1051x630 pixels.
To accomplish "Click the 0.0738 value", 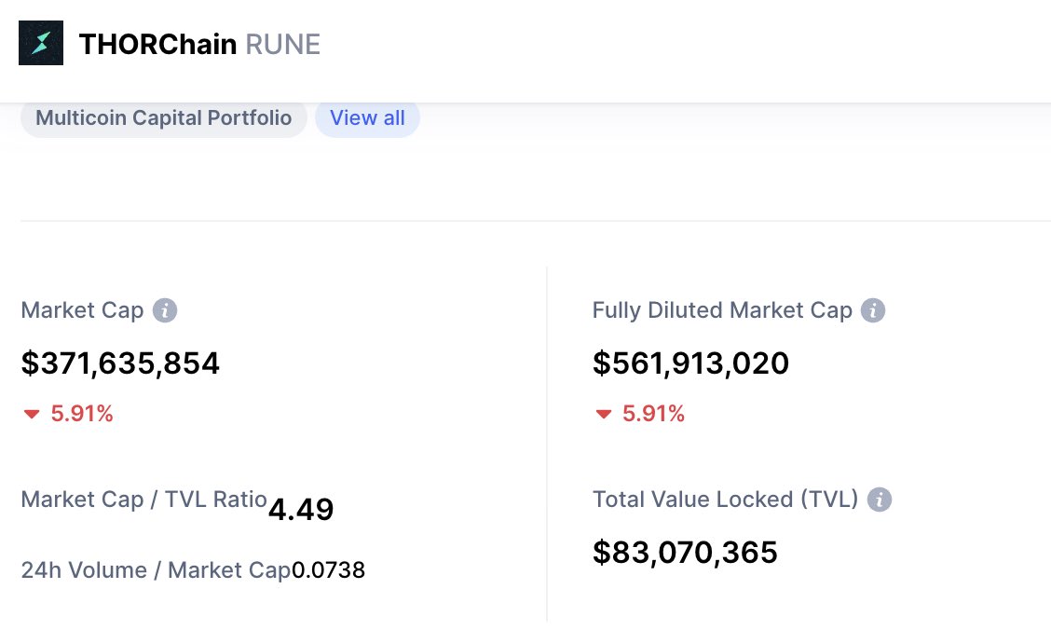I will click(328, 570).
